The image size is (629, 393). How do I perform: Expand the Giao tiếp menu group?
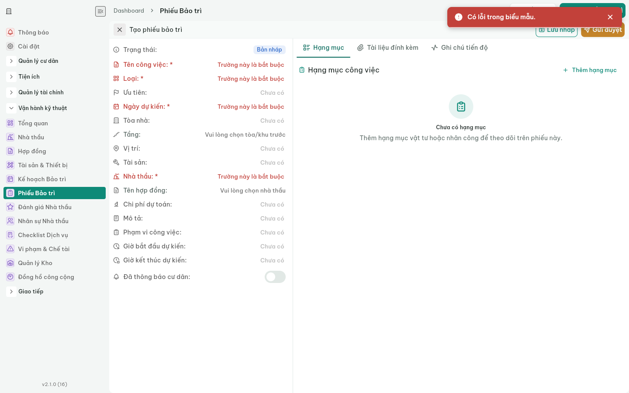tap(11, 292)
